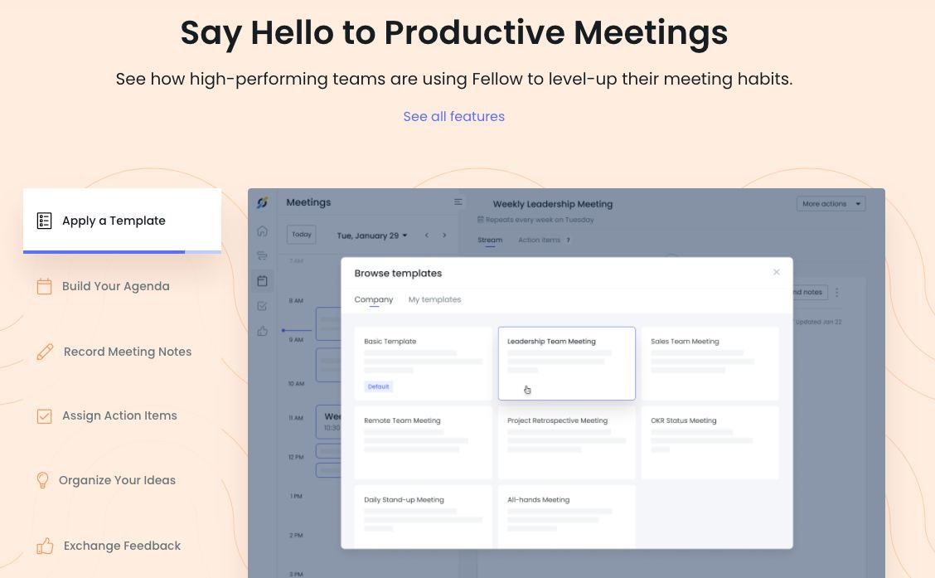Click the Say Hello to Productive Meetings headline
Image resolution: width=935 pixels, height=578 pixels.
pyautogui.click(x=453, y=32)
